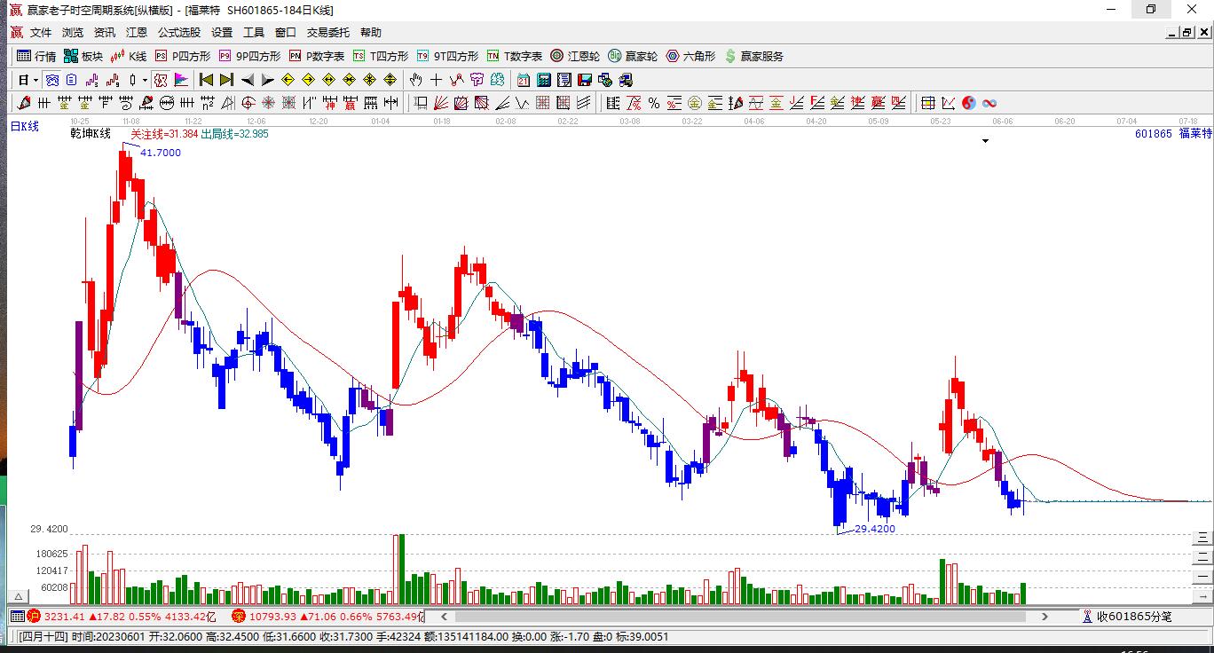Open the 浏览 menu

coord(73,33)
